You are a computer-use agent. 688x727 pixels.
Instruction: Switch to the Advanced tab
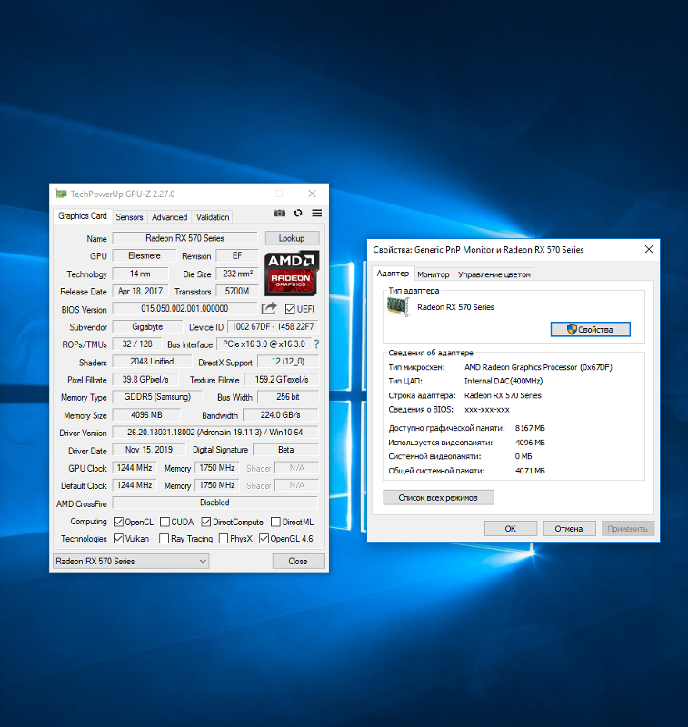pos(170,217)
